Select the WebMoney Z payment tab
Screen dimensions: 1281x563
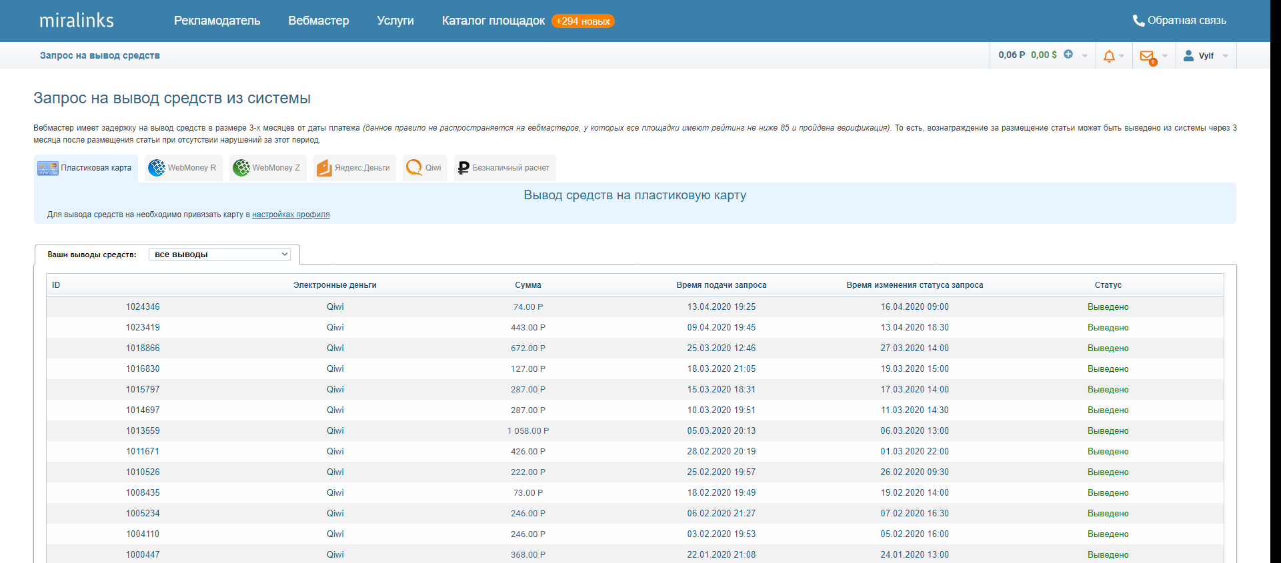(267, 168)
